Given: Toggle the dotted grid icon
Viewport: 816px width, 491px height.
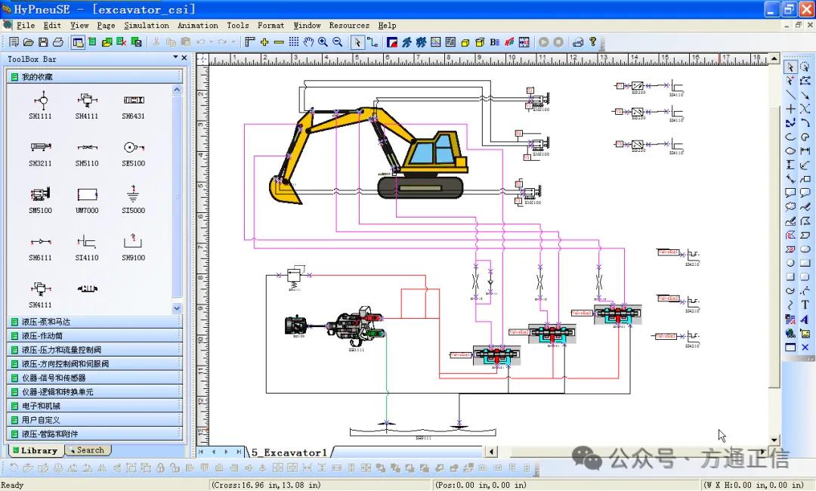Looking at the screenshot, I should (293, 42).
